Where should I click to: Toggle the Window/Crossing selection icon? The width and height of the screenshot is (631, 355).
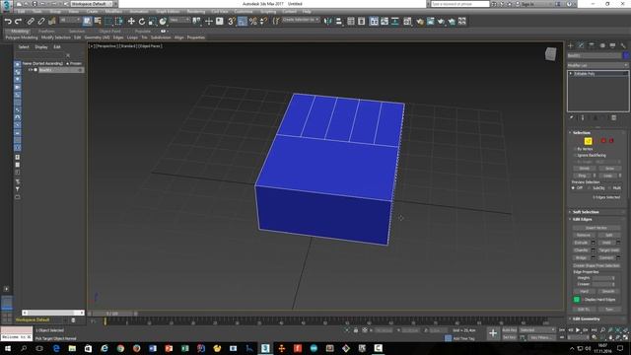(x=119, y=22)
